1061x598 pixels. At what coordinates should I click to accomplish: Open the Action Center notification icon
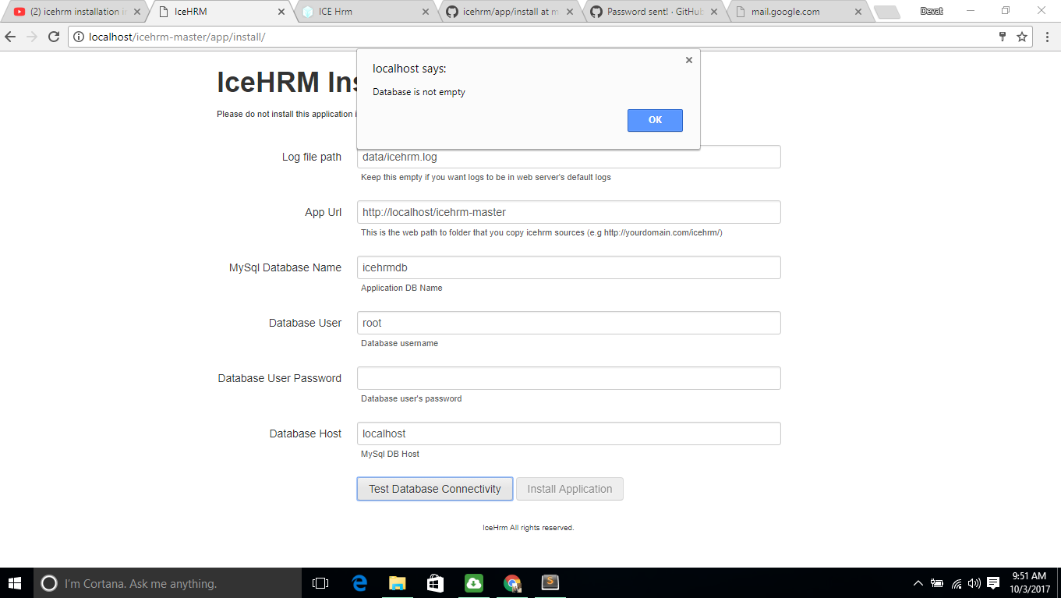pyautogui.click(x=993, y=582)
